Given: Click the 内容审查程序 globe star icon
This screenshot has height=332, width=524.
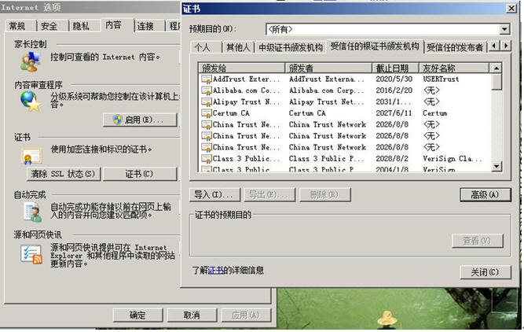Looking at the screenshot, I should tap(31, 101).
